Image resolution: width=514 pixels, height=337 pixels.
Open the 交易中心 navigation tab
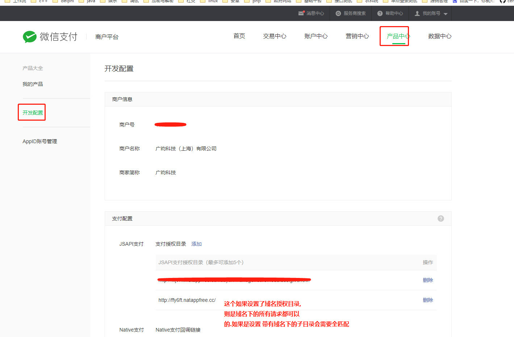coord(275,36)
